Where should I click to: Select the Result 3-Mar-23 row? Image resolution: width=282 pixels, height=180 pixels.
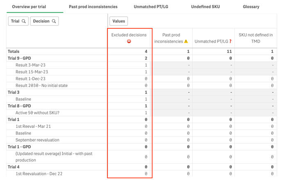30,65
